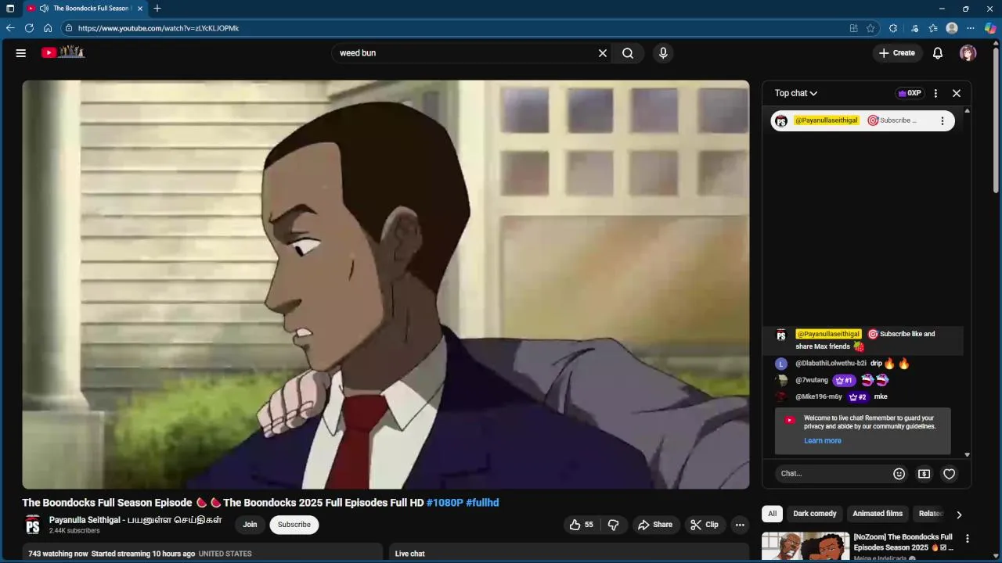Open the [NoZoom] Boondocks video thumbnail
The width and height of the screenshot is (1002, 563).
806,547
